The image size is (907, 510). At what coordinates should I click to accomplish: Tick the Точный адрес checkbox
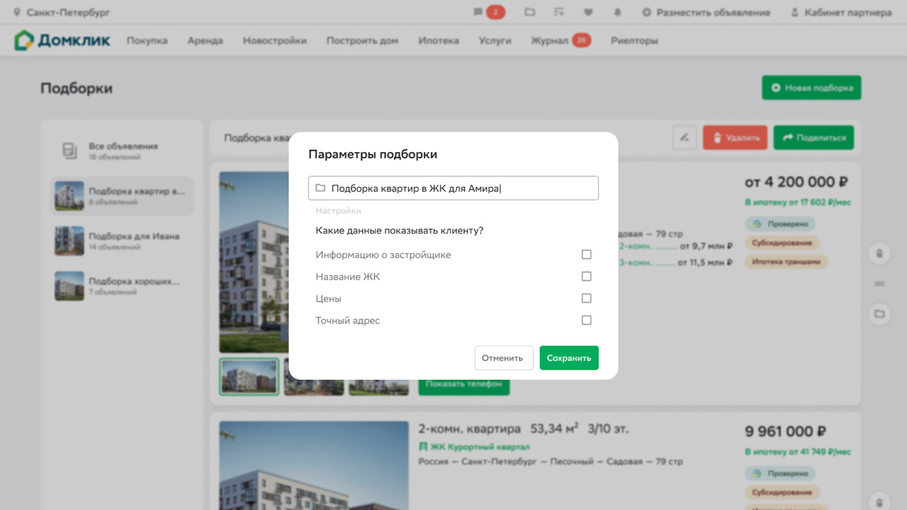pos(586,320)
